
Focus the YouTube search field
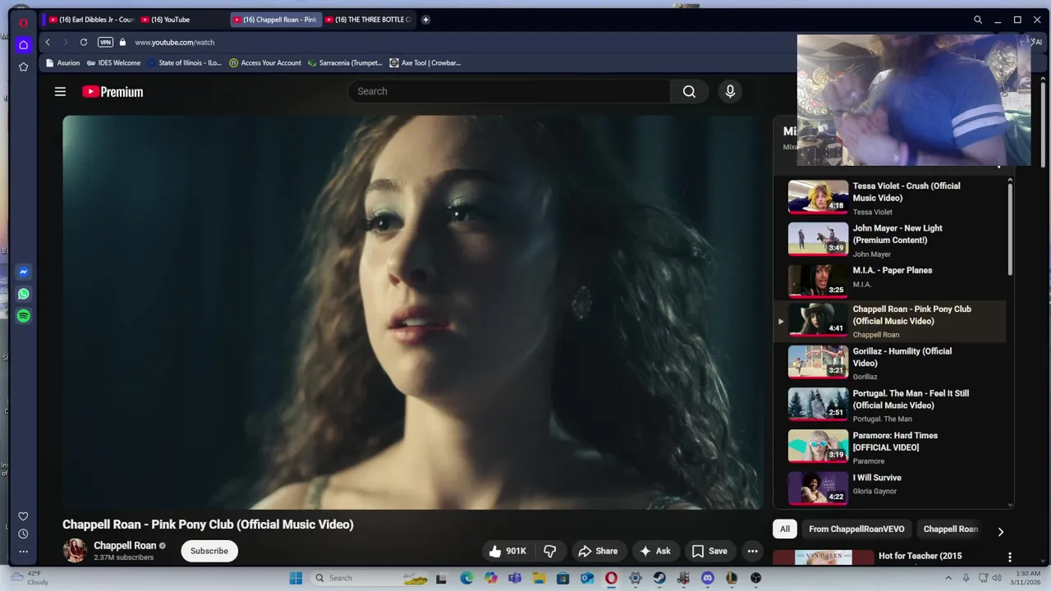(x=509, y=91)
